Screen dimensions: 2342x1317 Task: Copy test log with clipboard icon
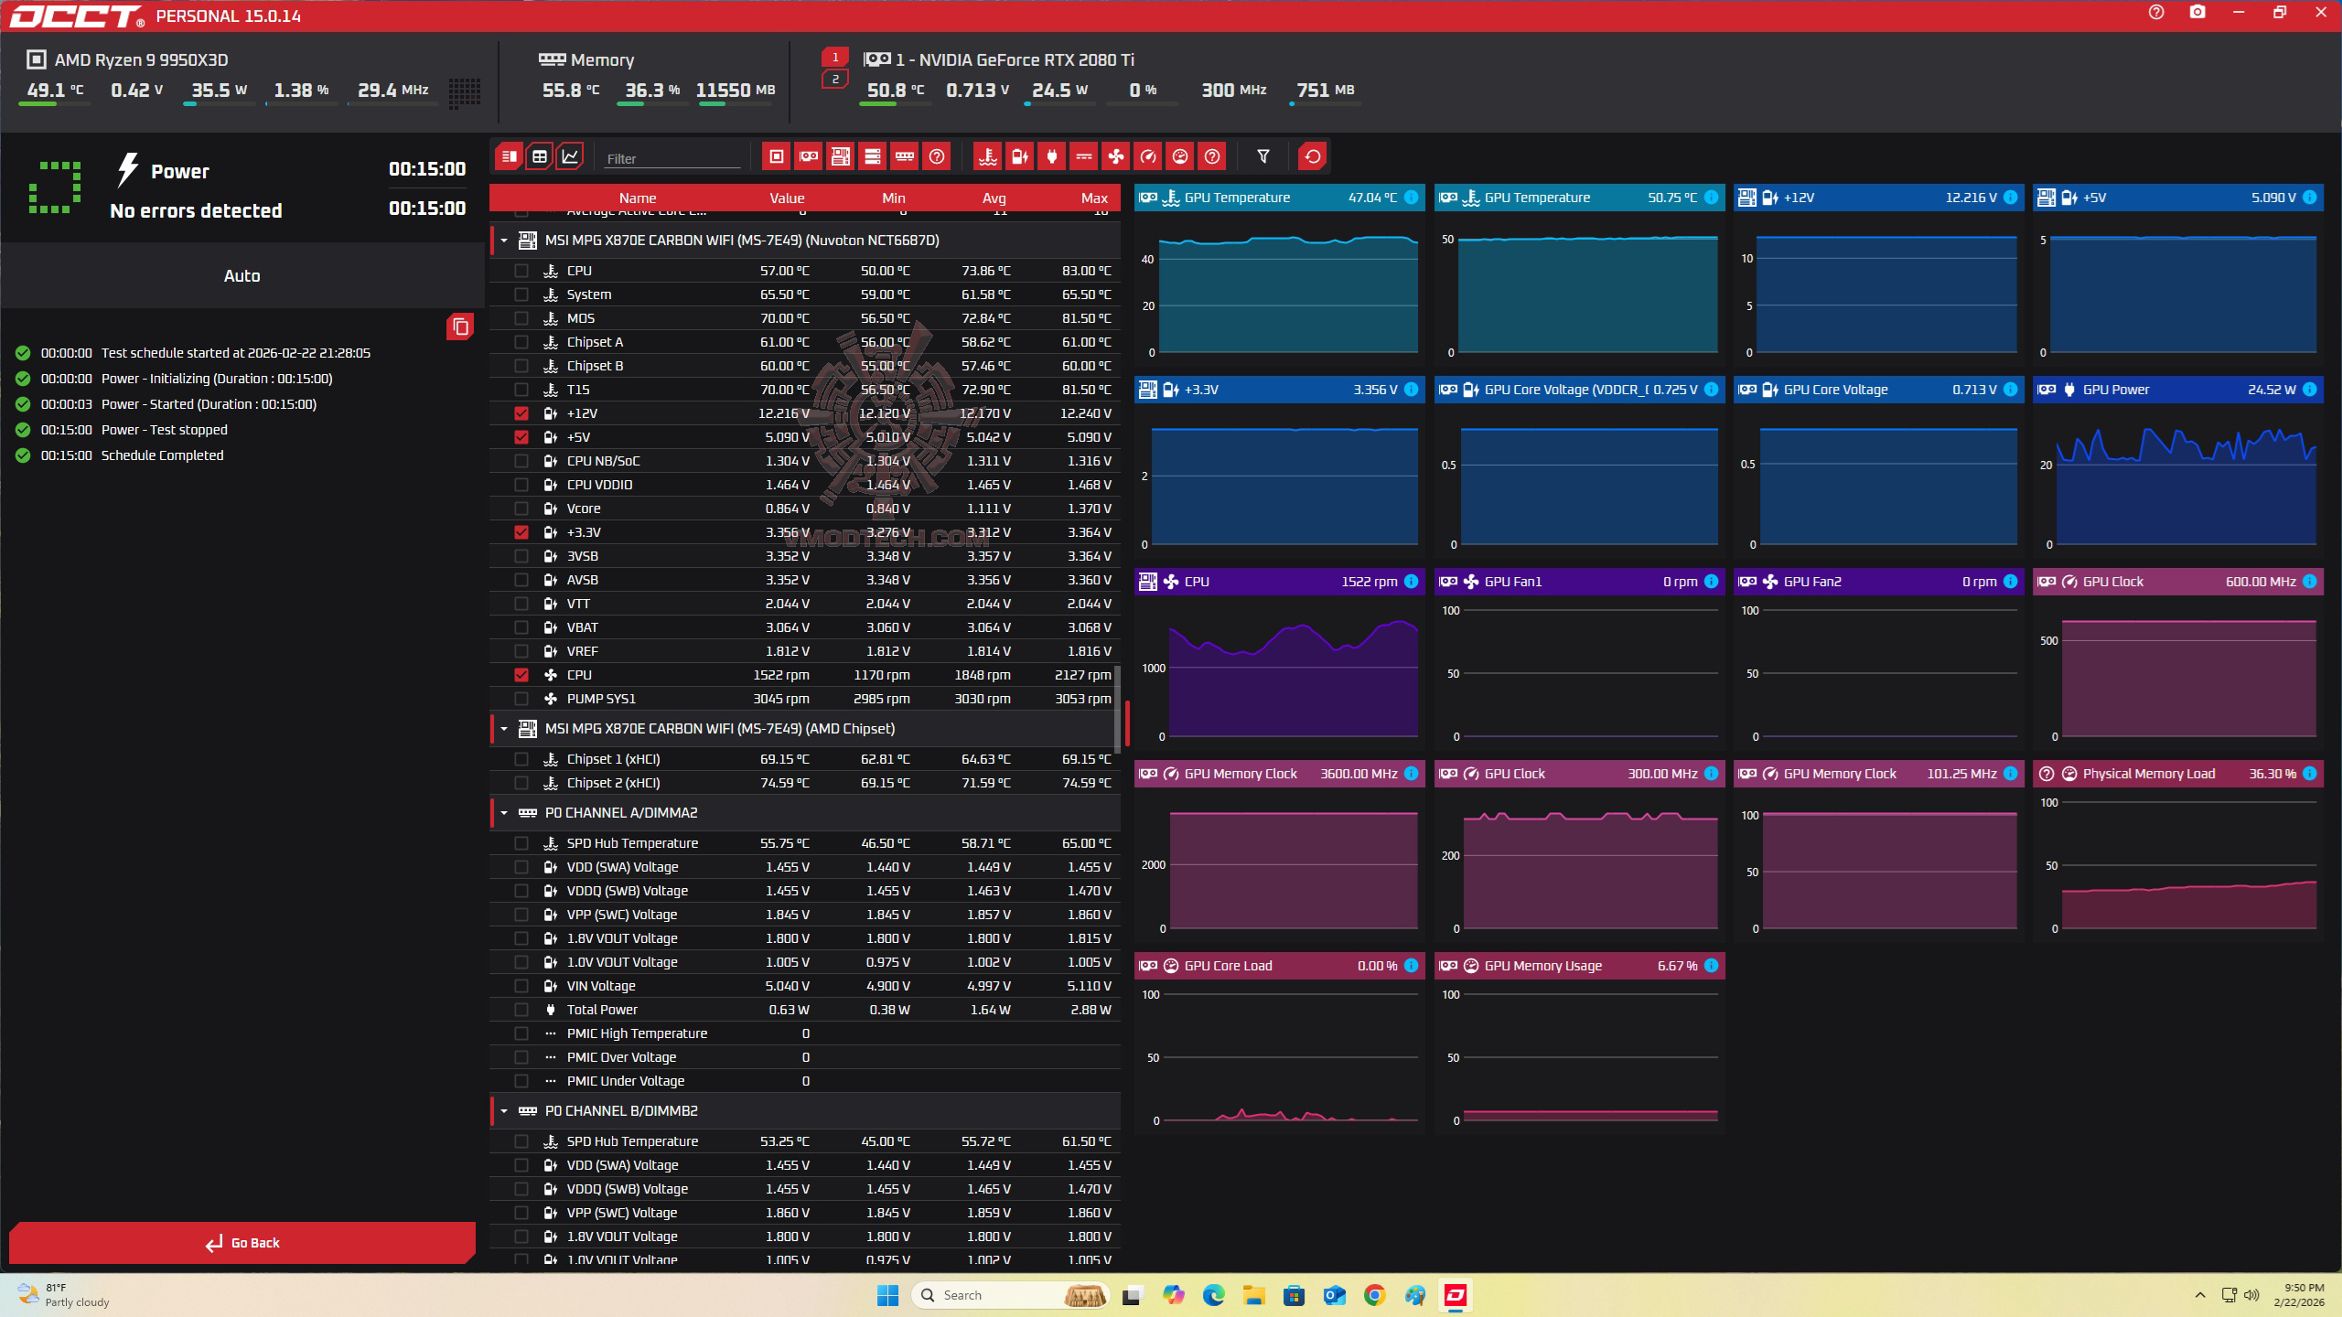(x=460, y=327)
